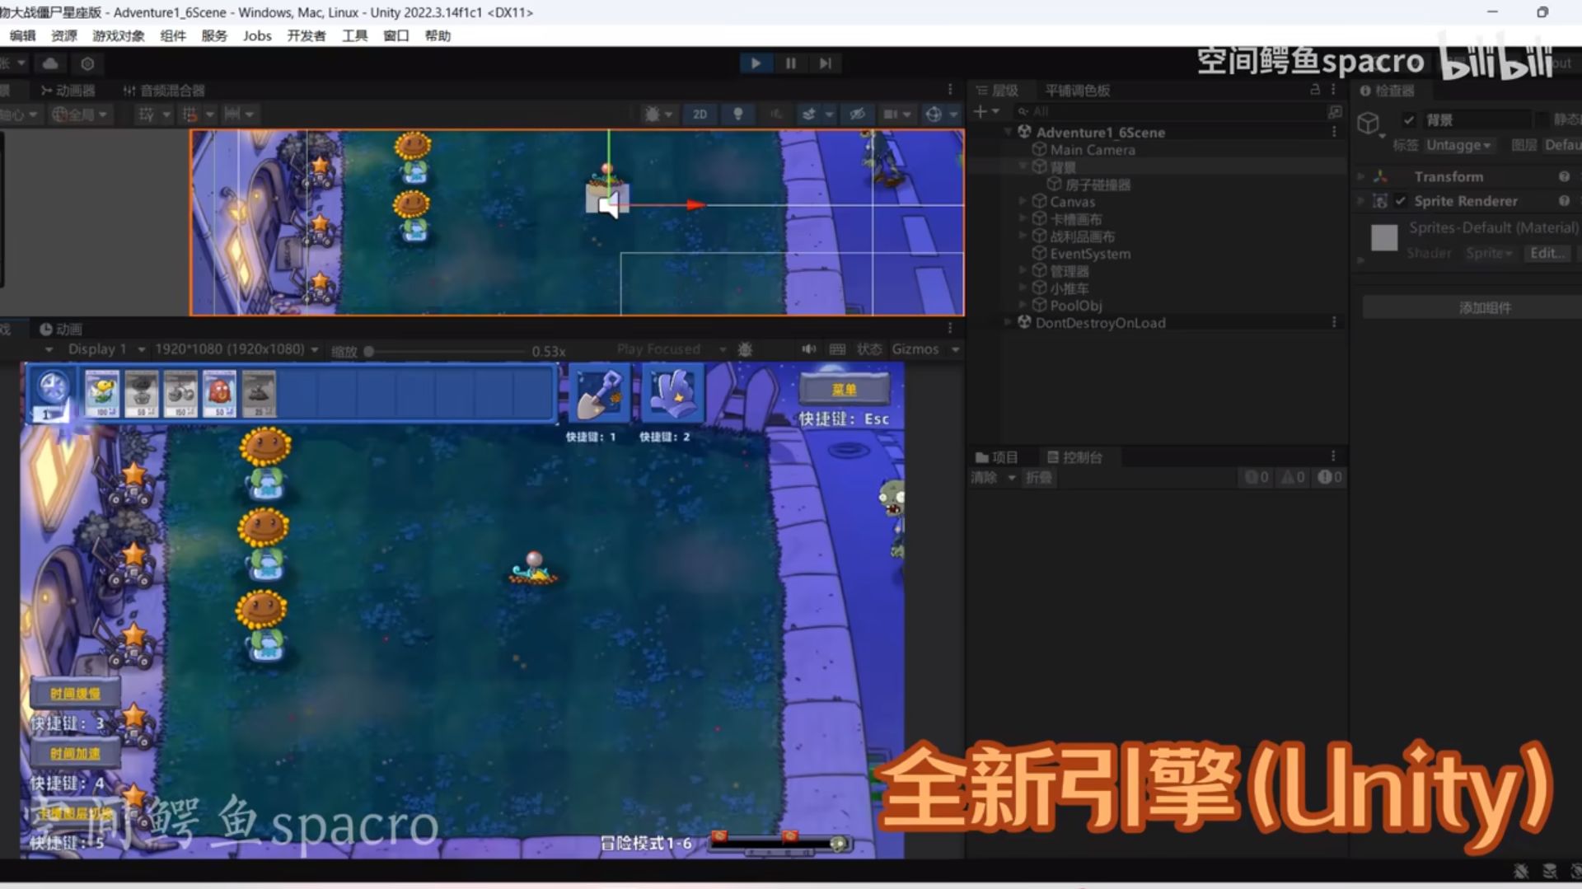
Task: Open the 窗口 menu in the menu bar
Action: [395, 35]
